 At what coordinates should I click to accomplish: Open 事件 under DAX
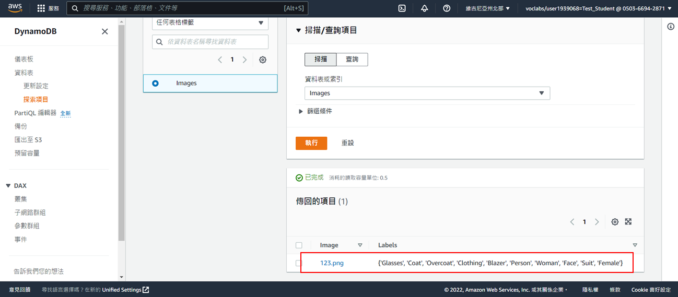click(x=21, y=239)
